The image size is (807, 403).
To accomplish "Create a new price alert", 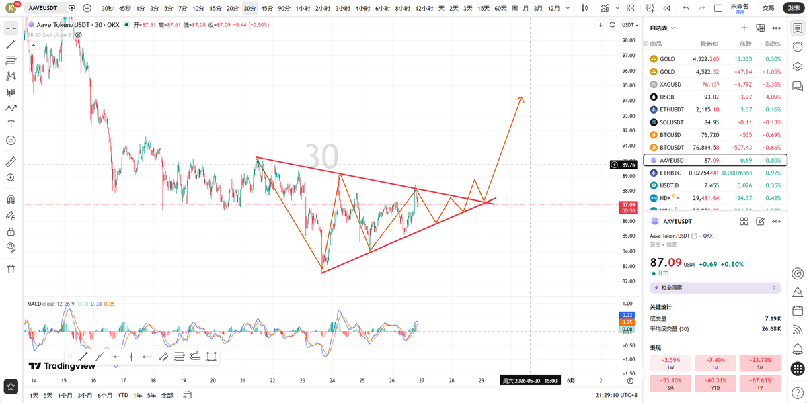I will point(650,8).
